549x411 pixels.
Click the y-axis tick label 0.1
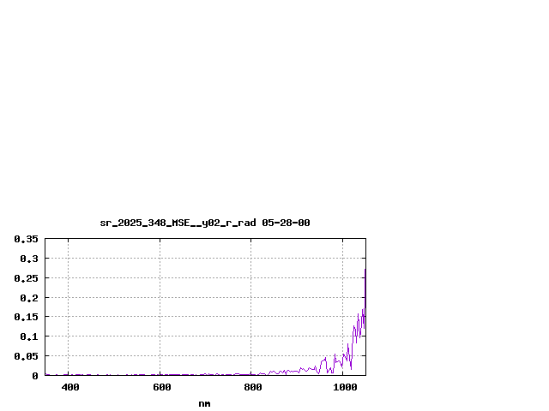(29, 337)
